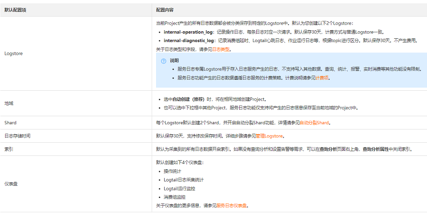Click the Logtail日志采集统计 list item
Viewport: 427px width, 215px height.
click(184, 180)
